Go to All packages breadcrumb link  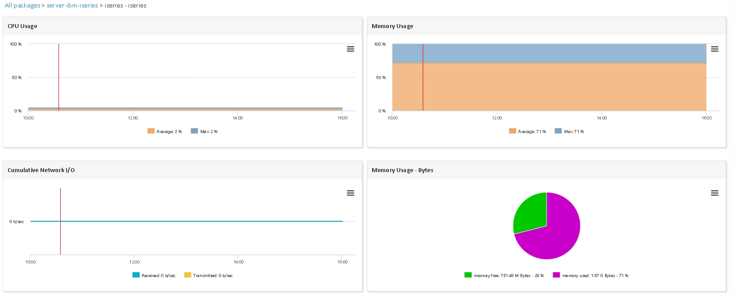coord(22,6)
